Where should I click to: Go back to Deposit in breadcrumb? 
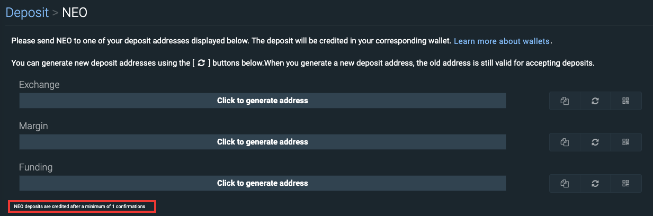27,12
